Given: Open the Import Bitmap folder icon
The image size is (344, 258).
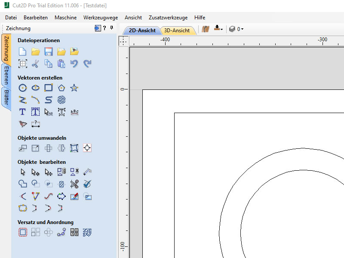Looking at the screenshot, I should coord(74,52).
